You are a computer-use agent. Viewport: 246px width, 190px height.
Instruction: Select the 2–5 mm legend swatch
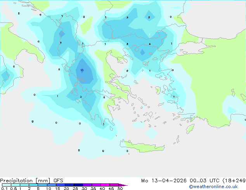pos(33,185)
